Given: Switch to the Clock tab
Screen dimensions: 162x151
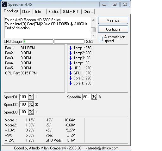Looking at the screenshot, I should tap(26, 12).
